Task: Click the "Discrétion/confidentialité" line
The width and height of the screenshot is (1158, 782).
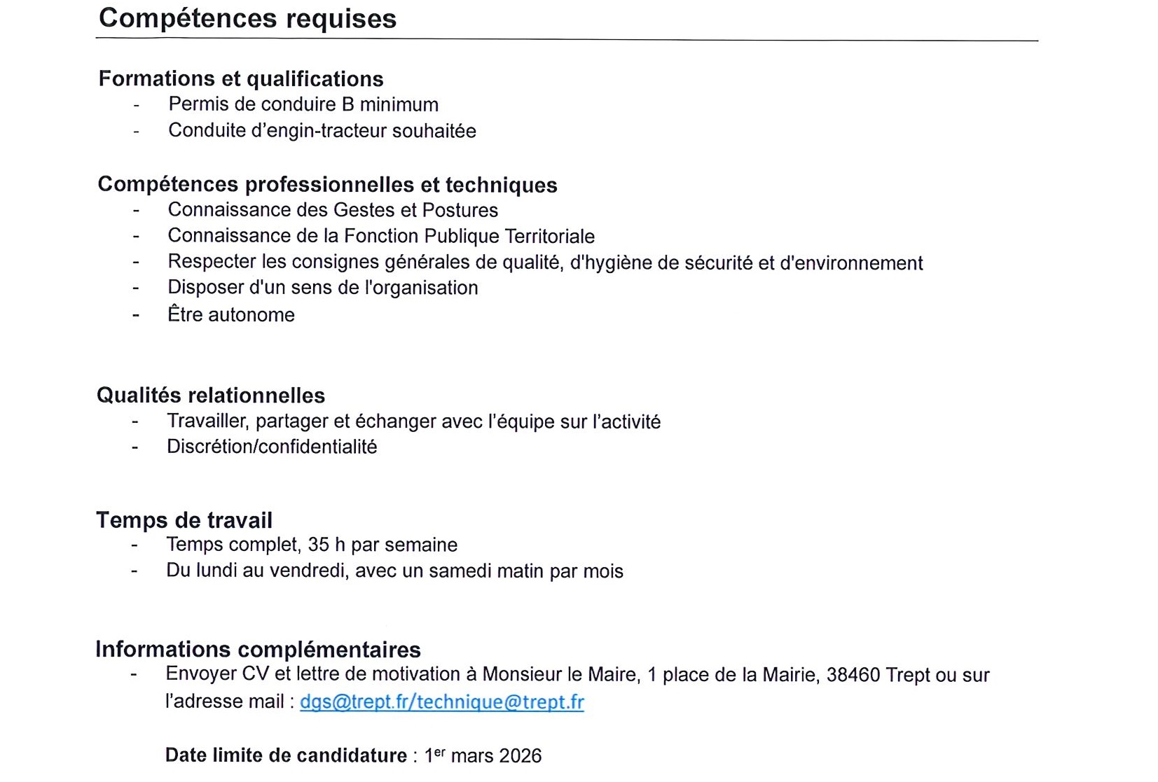Action: 272,447
